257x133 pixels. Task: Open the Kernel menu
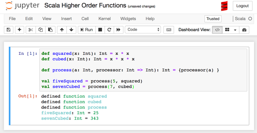pos(105,19)
